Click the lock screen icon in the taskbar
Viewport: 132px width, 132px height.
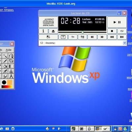[115, 129]
